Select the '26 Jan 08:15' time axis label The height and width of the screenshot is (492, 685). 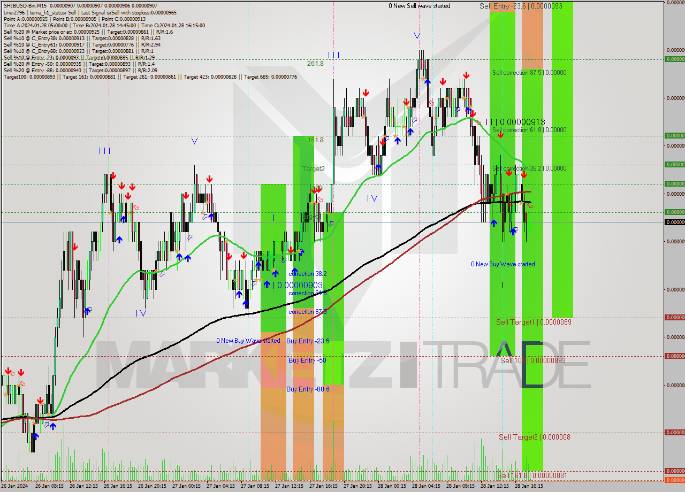tap(49, 486)
